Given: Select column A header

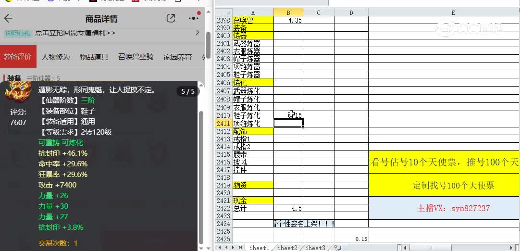Looking at the screenshot, I should point(253,13).
